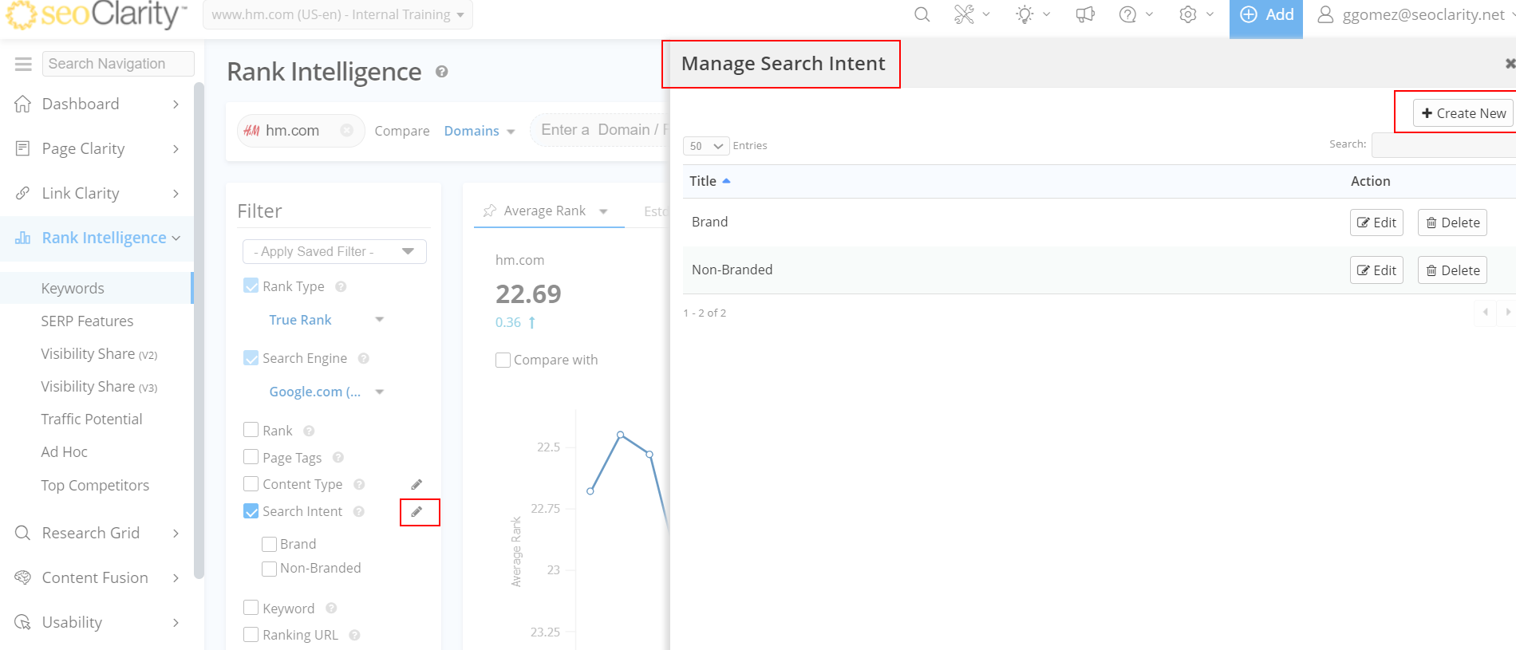Click the Create New button
The image size is (1516, 650).
[1463, 113]
